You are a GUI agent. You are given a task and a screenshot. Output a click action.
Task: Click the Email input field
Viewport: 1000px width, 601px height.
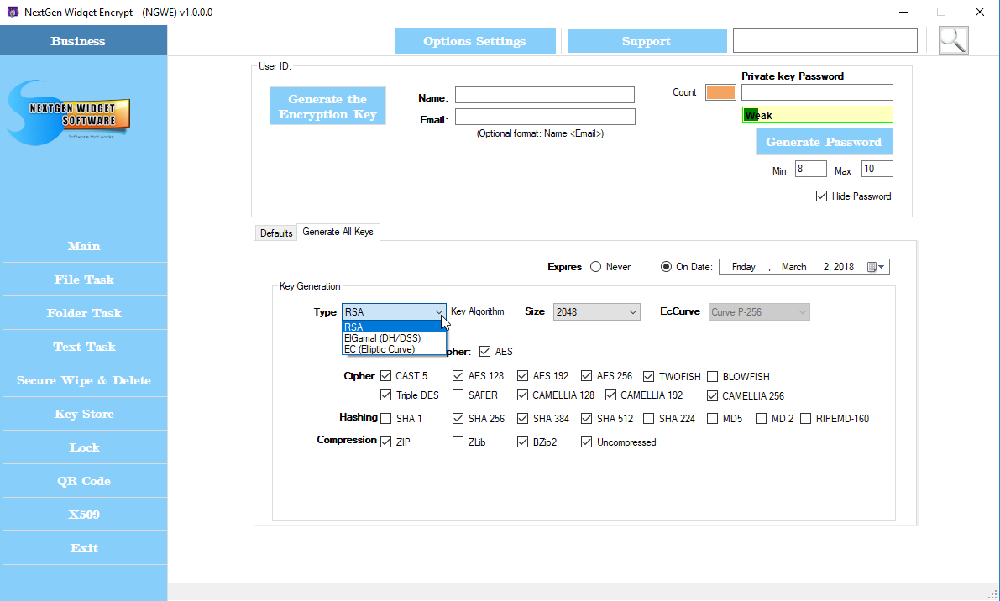click(x=545, y=117)
